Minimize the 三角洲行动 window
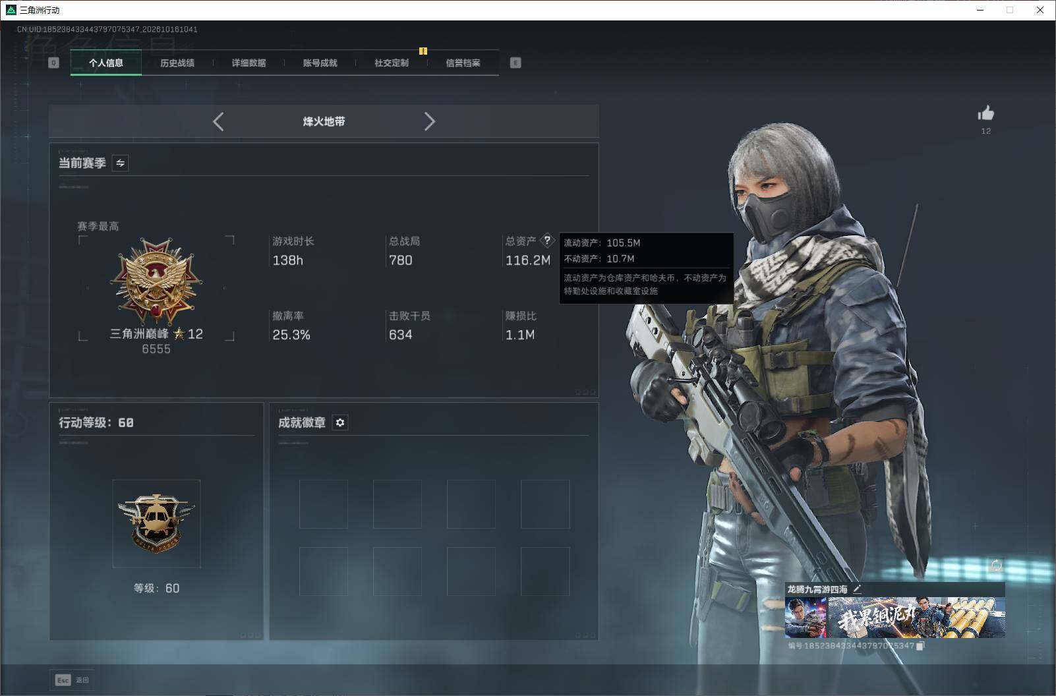Viewport: 1056px width, 696px height. tap(980, 10)
